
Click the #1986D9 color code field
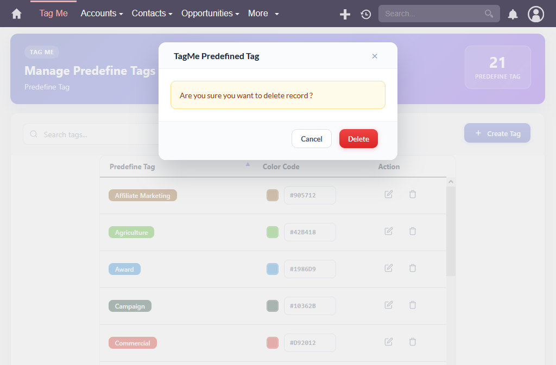[x=310, y=269]
